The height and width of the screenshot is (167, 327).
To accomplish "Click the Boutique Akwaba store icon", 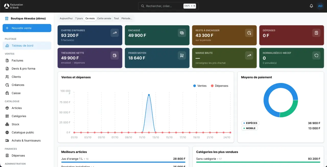I will click(x=7, y=18).
